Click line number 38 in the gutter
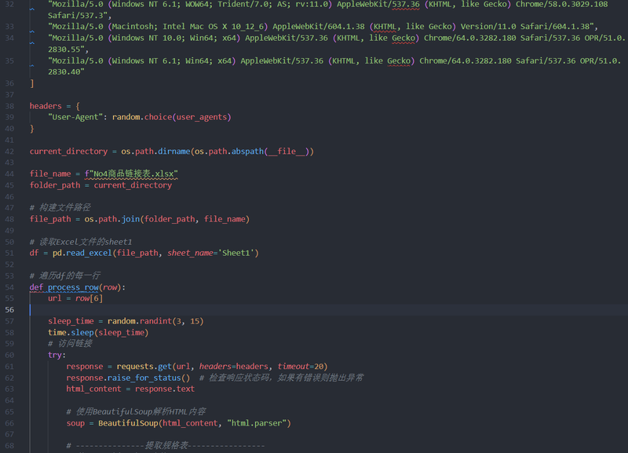 click(9, 106)
